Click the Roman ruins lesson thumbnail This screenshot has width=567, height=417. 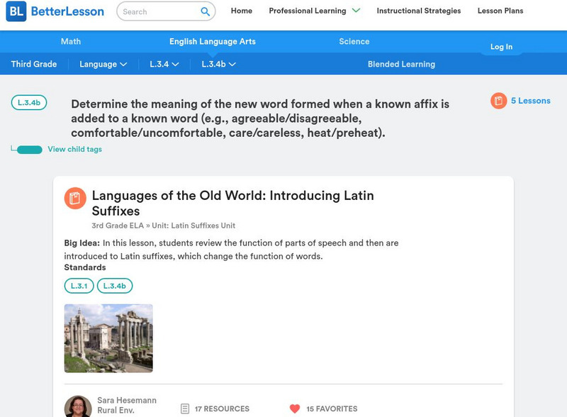point(108,338)
